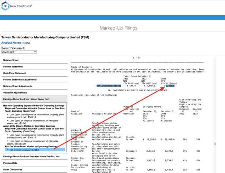225x173 pixels.
Task: Click the Name of Associate column header
Action: tap(77, 112)
